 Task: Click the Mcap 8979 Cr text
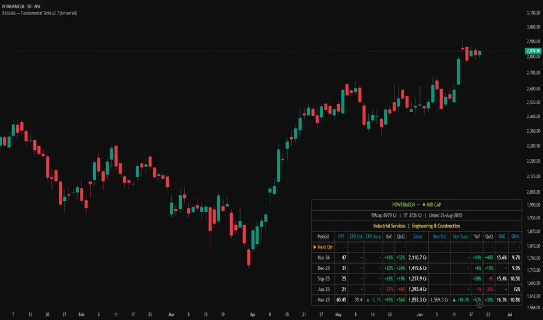point(384,215)
